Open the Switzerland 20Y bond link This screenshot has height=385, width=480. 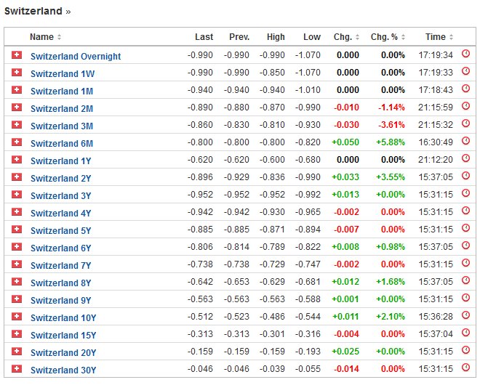(63, 352)
